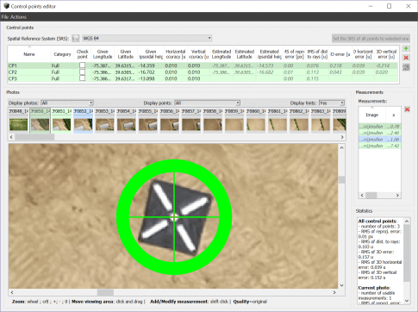
Task: Click the photo viewer vertical scrollbar thumb
Action: point(341,180)
